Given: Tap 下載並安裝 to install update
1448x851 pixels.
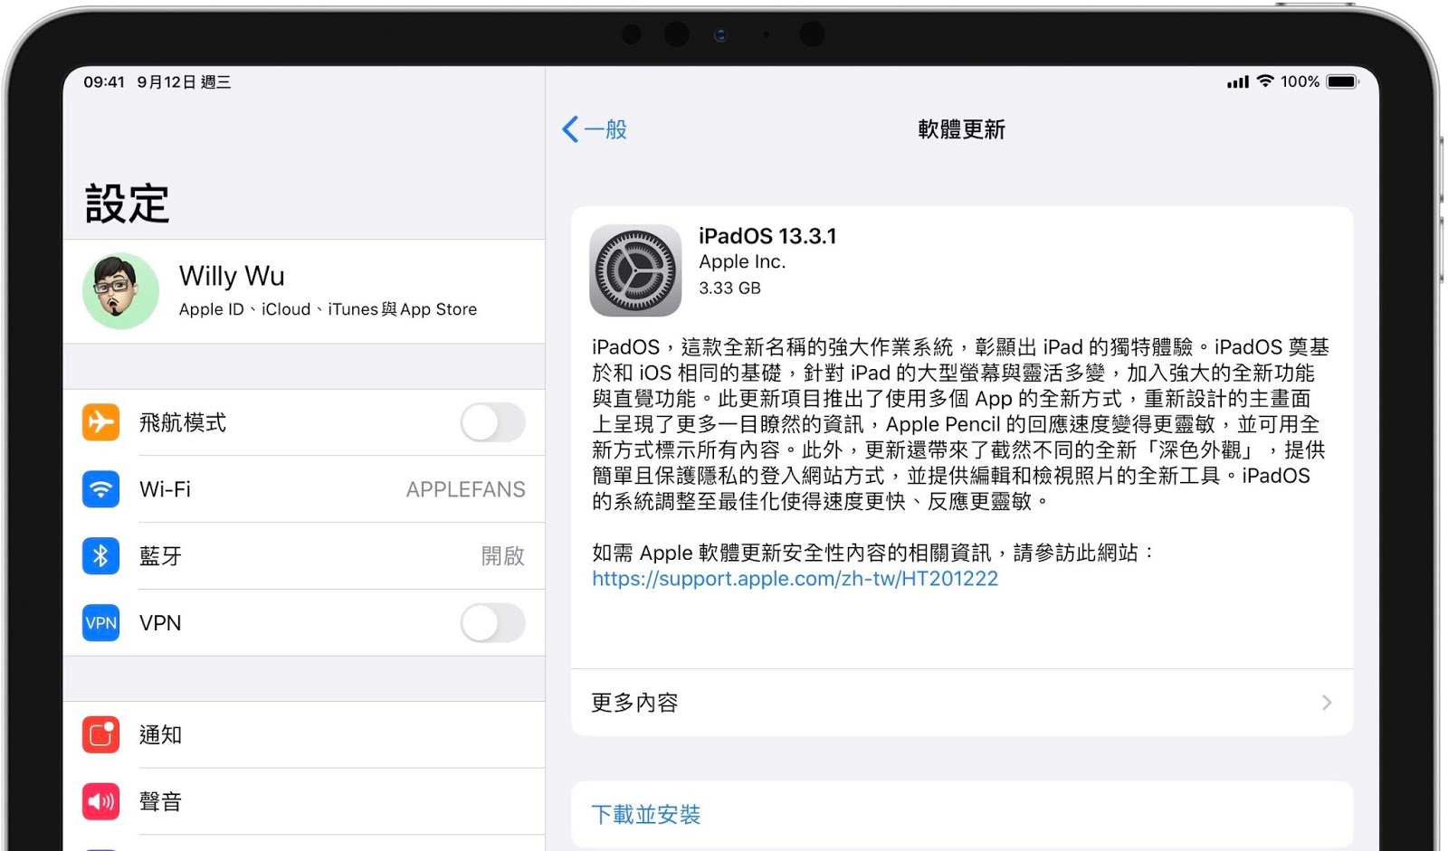Looking at the screenshot, I should 646,815.
